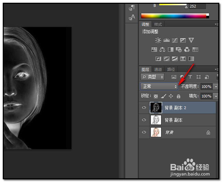Add a Hue/Saturation adjustment
Image resolution: width=222 pixels, height=182 pixels.
(x=154, y=49)
